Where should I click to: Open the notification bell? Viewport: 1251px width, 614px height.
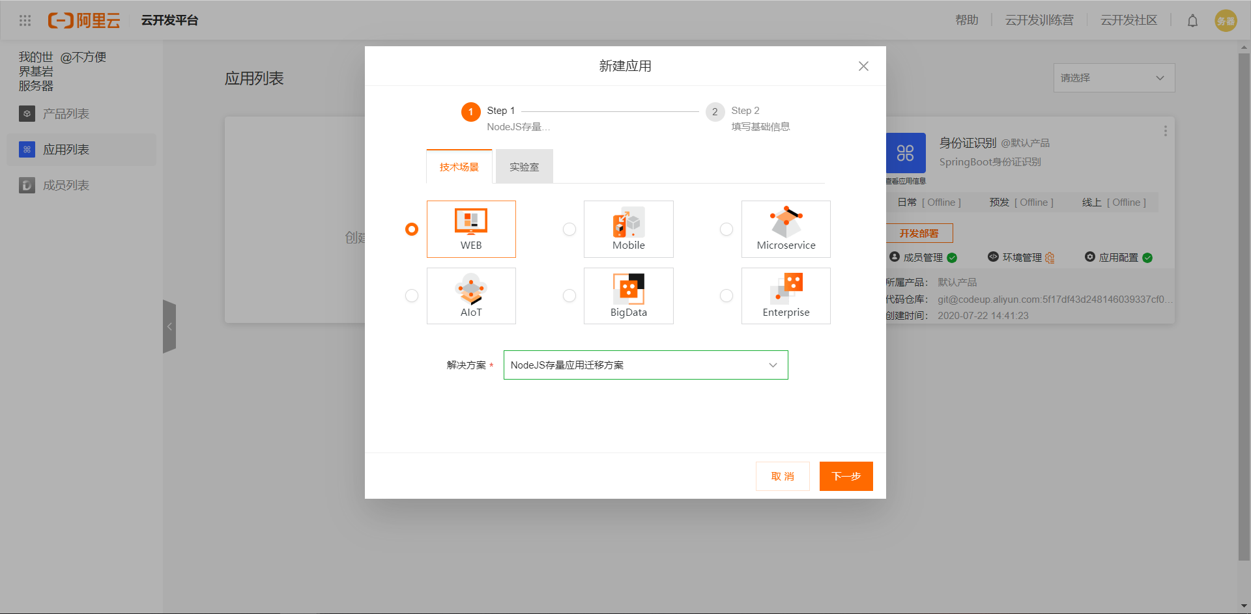[1192, 21]
